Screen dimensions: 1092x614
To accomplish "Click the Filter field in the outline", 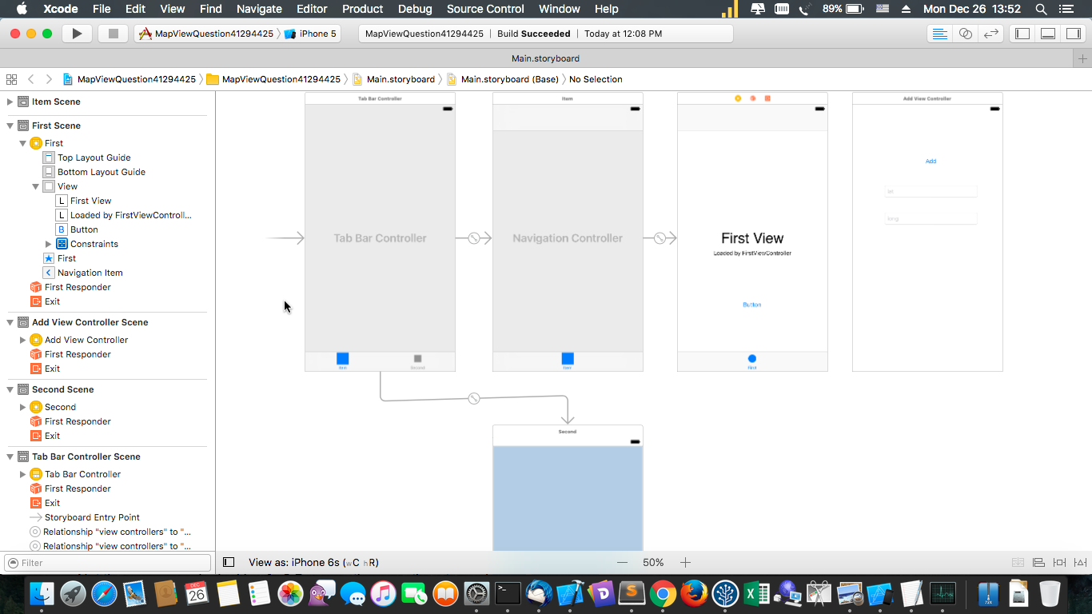I will (x=108, y=563).
